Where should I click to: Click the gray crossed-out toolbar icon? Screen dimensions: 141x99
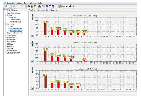17,7
